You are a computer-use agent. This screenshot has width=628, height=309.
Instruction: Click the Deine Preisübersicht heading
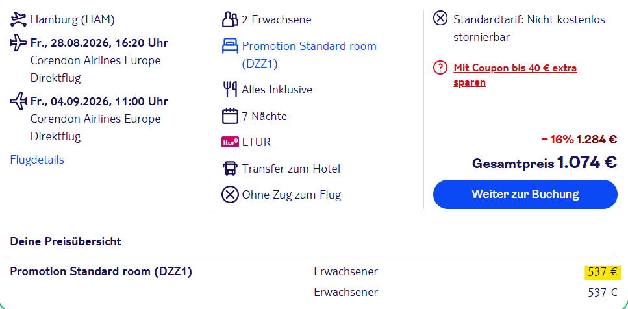pyautogui.click(x=66, y=241)
